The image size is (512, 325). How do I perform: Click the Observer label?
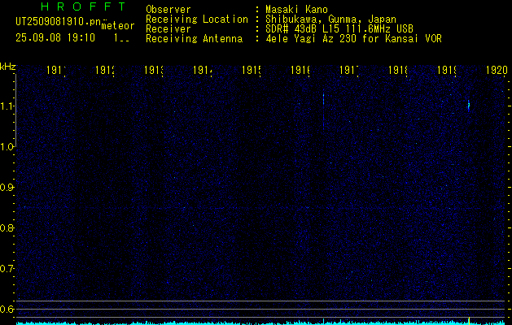click(168, 9)
